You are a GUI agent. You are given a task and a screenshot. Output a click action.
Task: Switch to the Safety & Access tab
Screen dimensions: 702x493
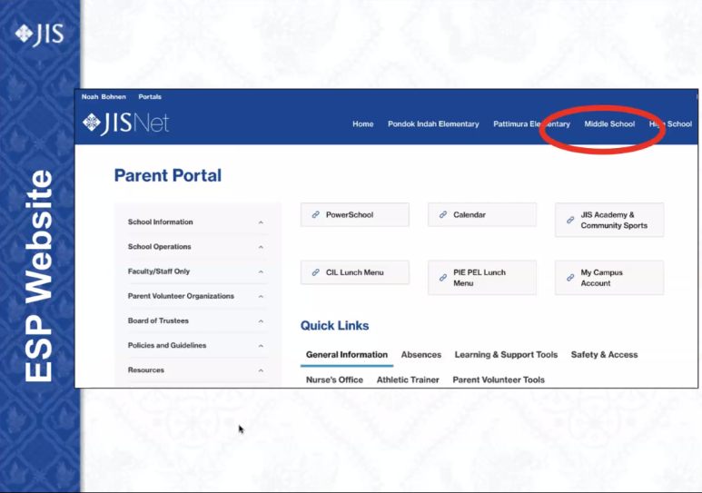pos(604,355)
